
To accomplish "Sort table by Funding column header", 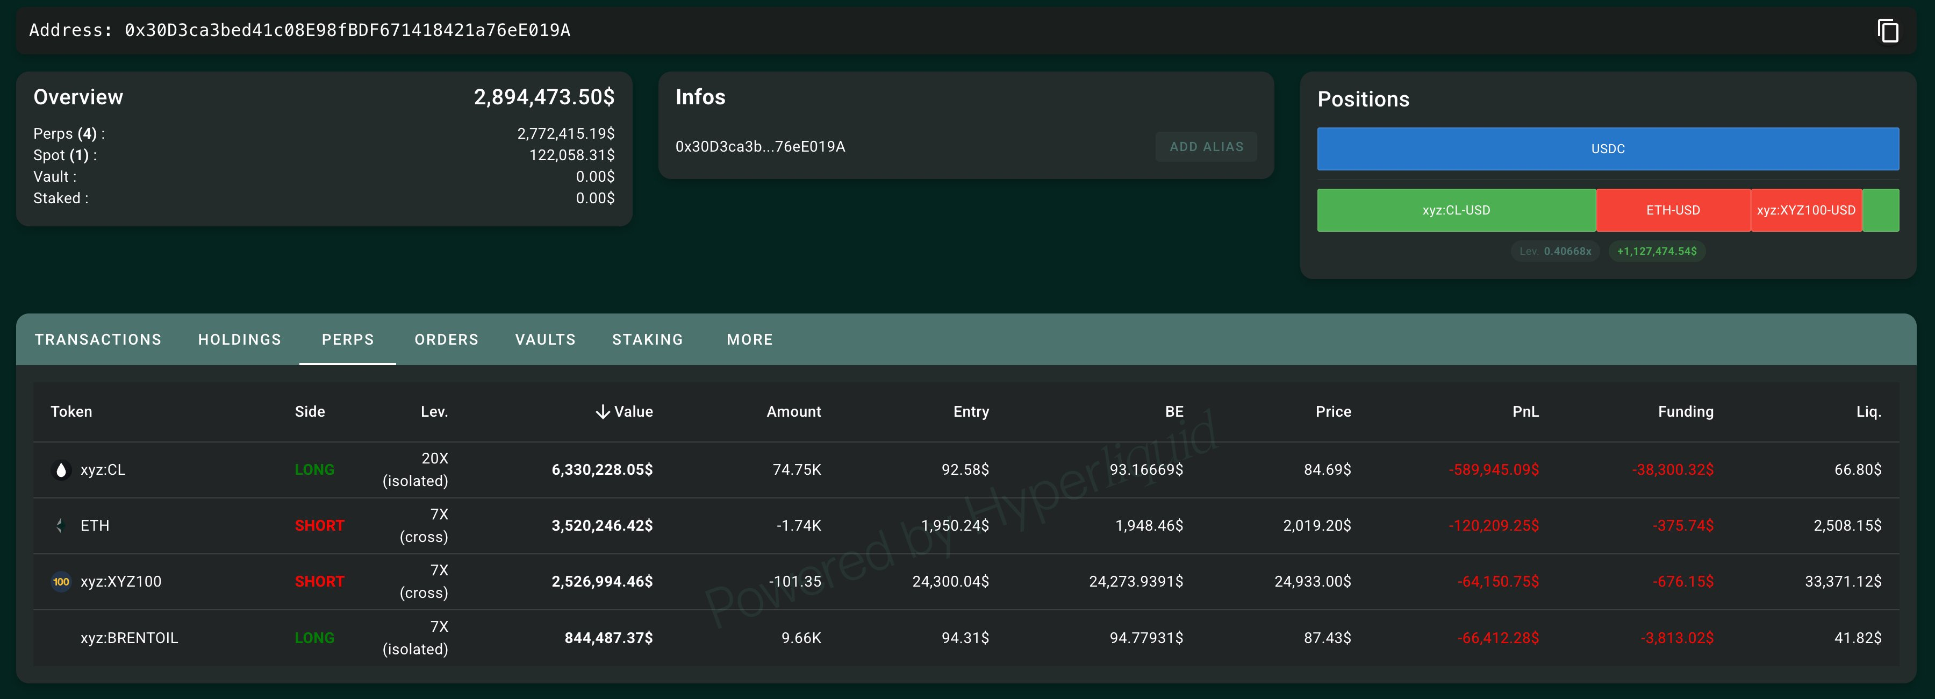I will coord(1685,412).
